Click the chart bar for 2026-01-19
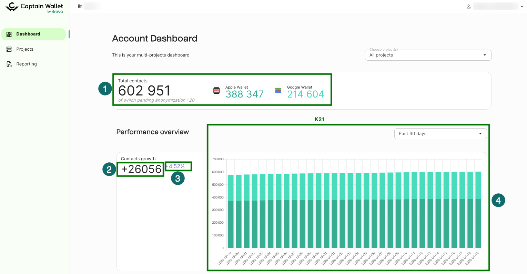Viewport: 527px width, 274px height. pos(478,210)
